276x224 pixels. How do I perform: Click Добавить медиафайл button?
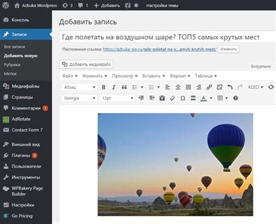pyautogui.click(x=86, y=64)
